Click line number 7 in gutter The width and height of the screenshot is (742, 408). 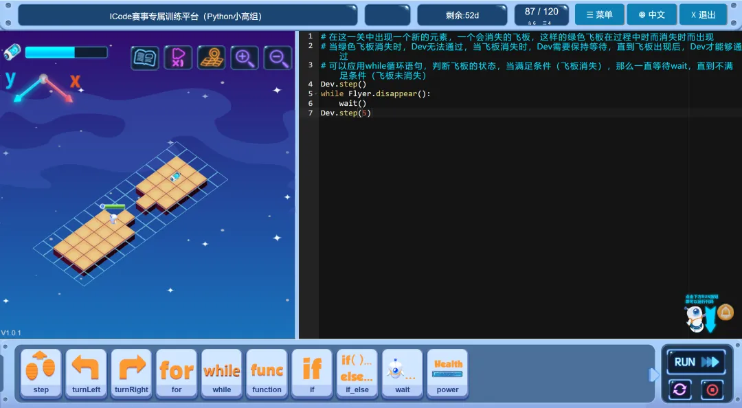click(x=311, y=113)
